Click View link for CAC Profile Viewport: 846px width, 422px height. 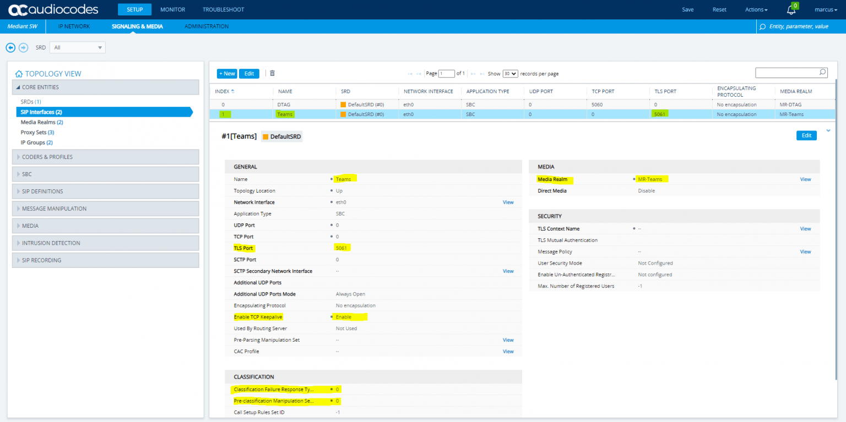click(x=508, y=352)
